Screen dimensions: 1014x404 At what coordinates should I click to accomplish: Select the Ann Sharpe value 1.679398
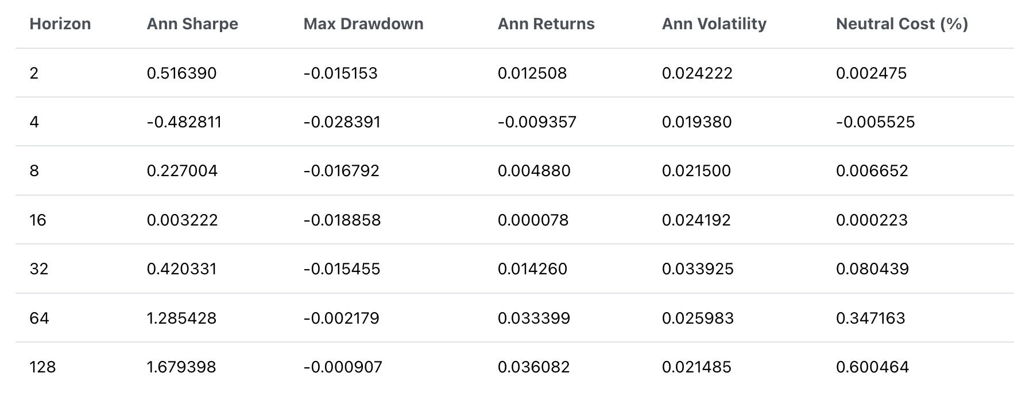tap(182, 367)
